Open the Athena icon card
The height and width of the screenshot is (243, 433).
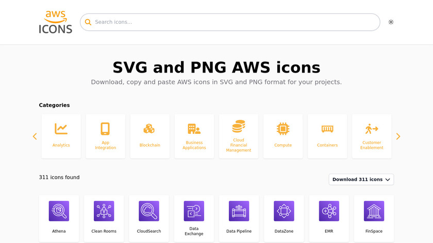[59, 219]
